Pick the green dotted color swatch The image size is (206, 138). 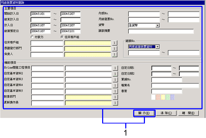167,97
